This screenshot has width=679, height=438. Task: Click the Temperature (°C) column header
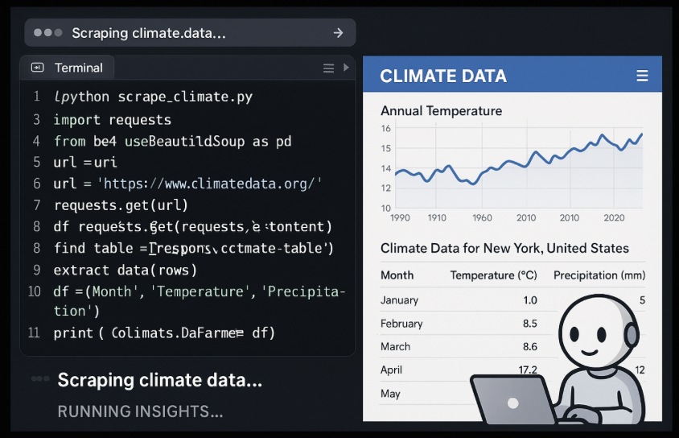(x=493, y=275)
